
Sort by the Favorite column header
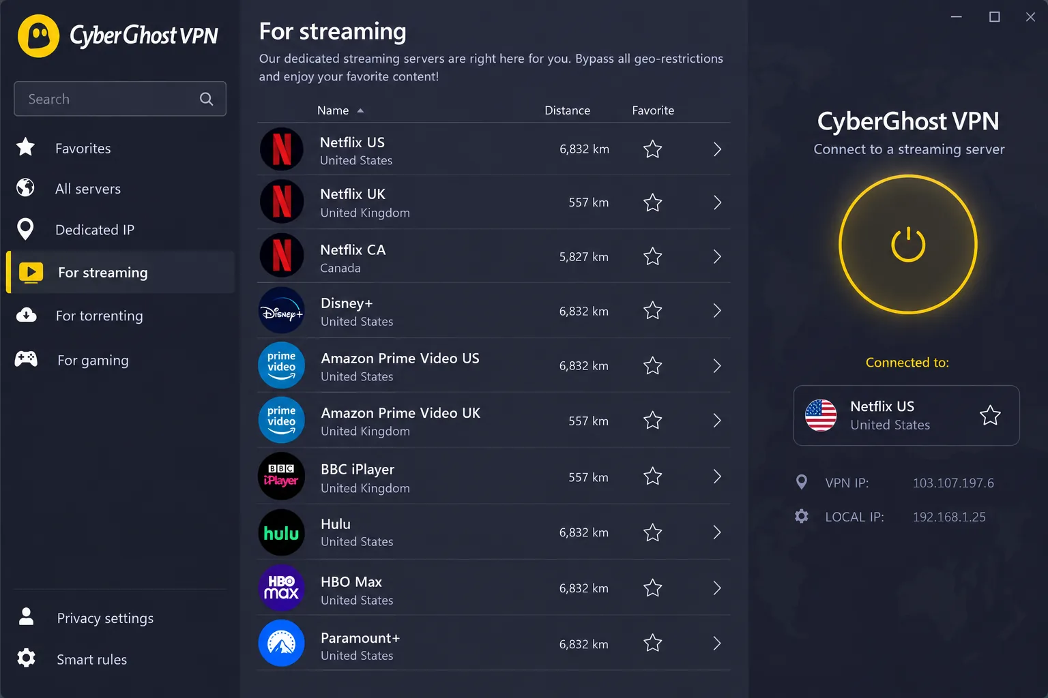point(653,110)
